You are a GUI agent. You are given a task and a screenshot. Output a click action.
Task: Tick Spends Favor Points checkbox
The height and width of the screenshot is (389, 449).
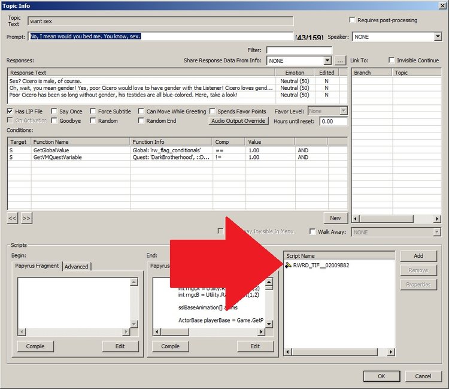(x=212, y=111)
